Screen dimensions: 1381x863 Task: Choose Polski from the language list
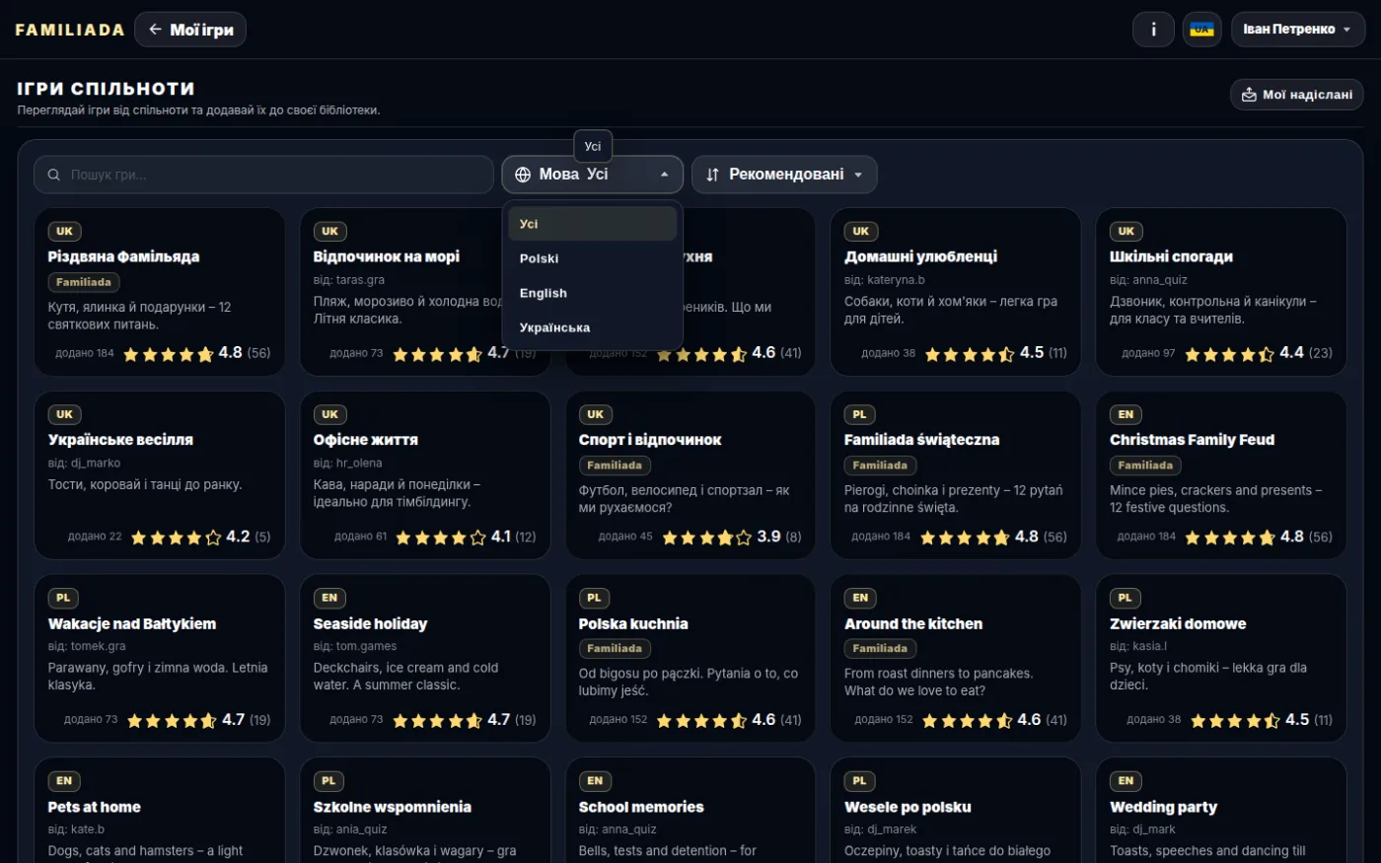(x=592, y=258)
